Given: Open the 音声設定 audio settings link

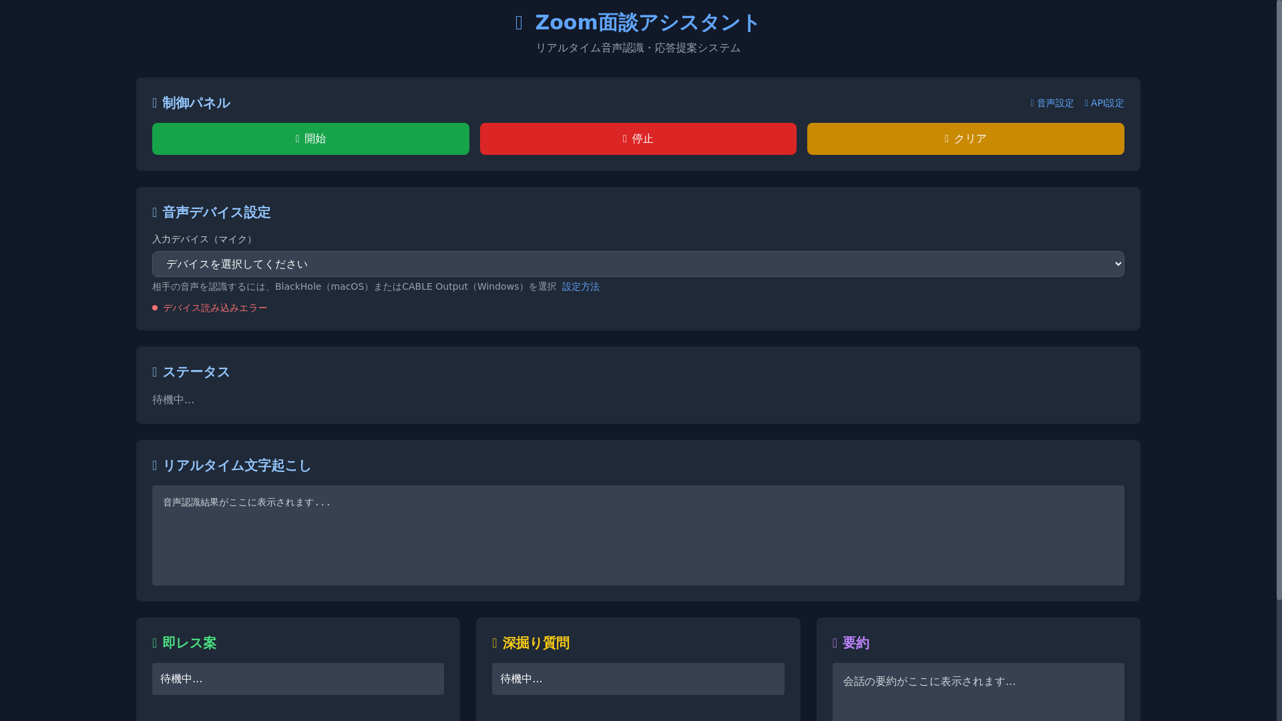Looking at the screenshot, I should pyautogui.click(x=1052, y=103).
